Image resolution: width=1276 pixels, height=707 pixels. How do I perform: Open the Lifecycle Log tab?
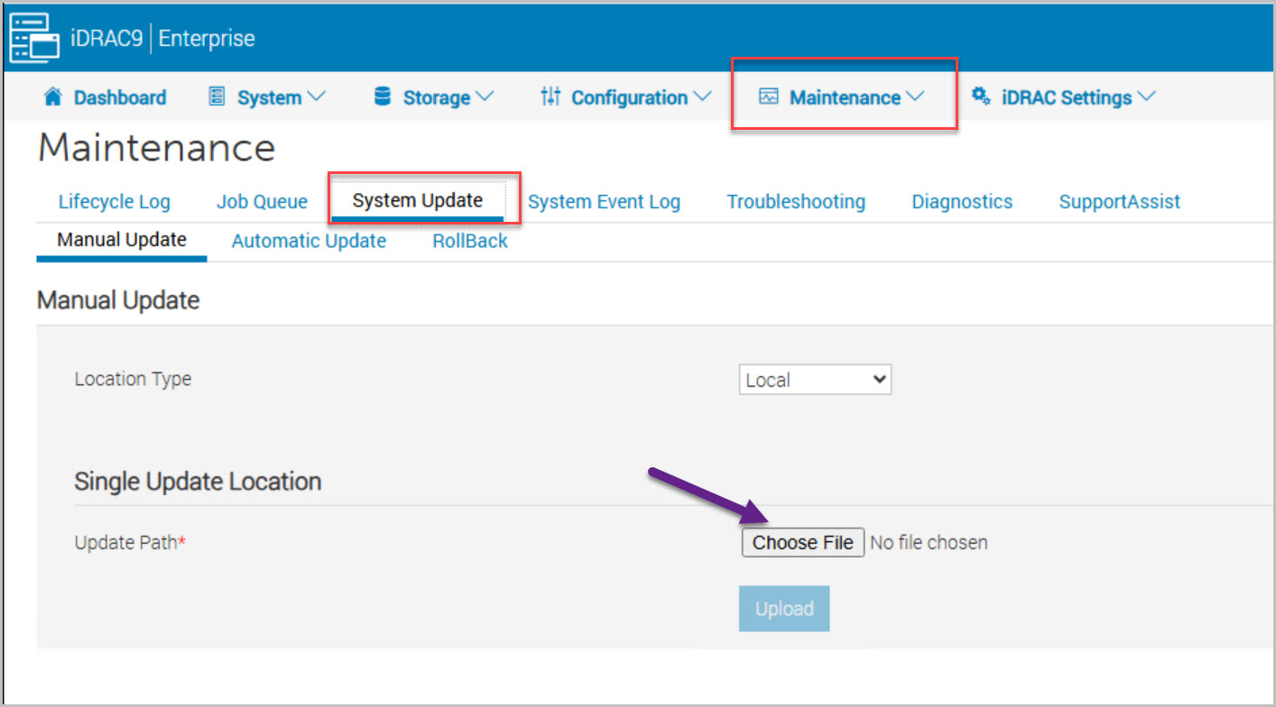tap(114, 202)
